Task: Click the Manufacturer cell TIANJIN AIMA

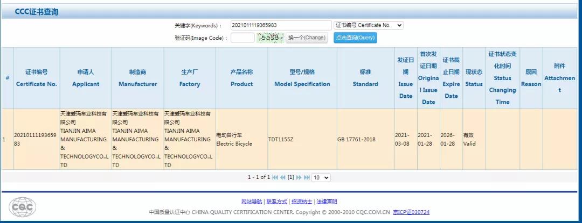Action: click(138, 139)
